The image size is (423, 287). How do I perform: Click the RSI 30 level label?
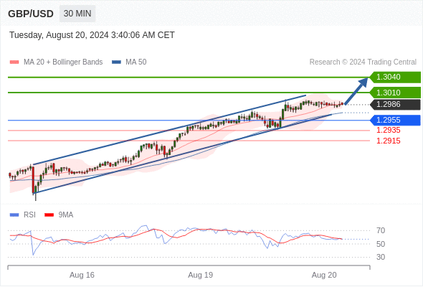[x=381, y=257]
